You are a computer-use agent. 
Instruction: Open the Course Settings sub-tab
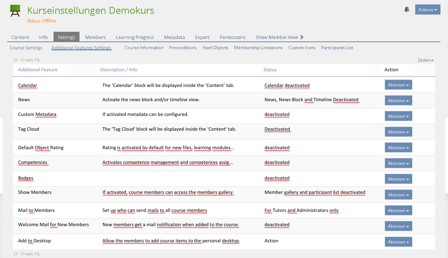(26, 48)
